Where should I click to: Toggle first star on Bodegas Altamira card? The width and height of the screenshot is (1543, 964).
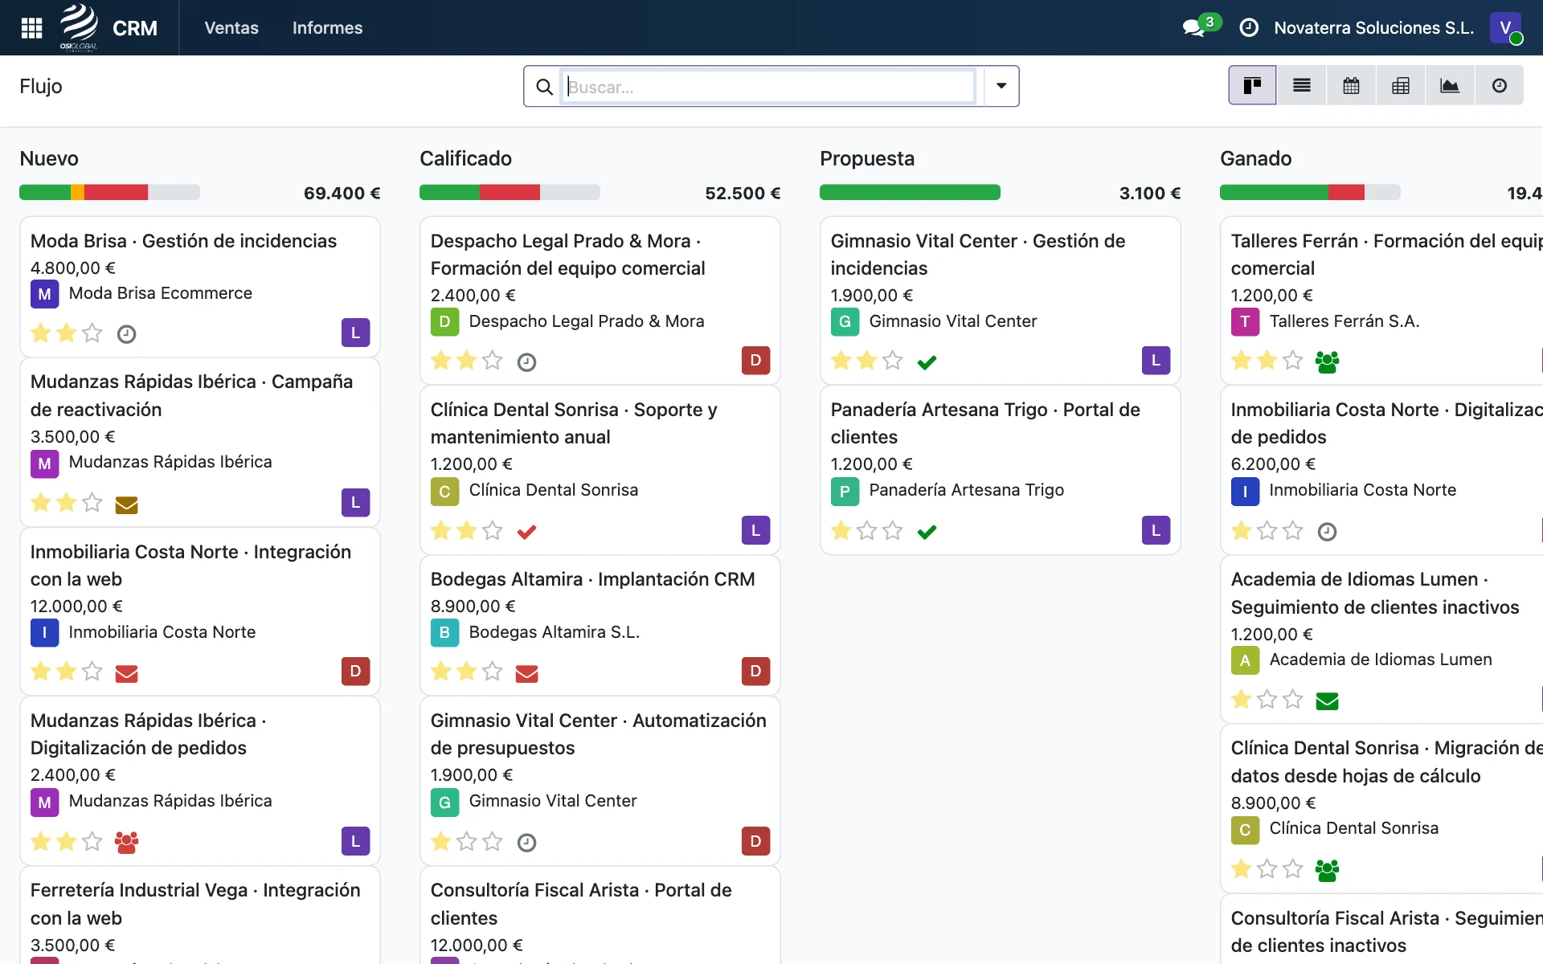(x=441, y=671)
